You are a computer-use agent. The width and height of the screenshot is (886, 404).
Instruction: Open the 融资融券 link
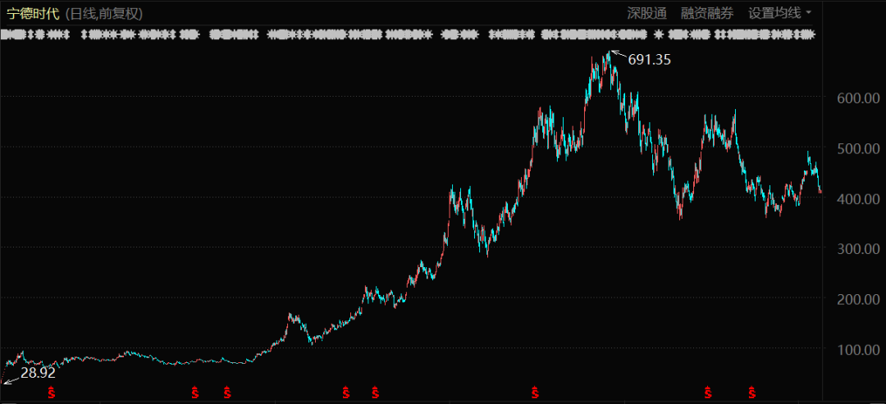click(707, 14)
